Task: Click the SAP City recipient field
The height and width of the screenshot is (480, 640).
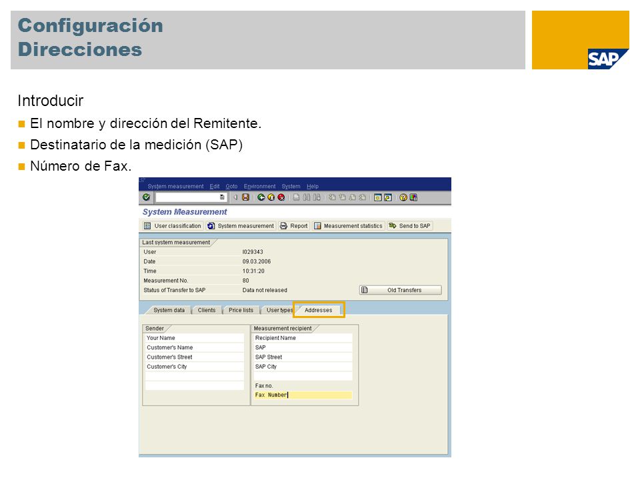Action: [303, 367]
